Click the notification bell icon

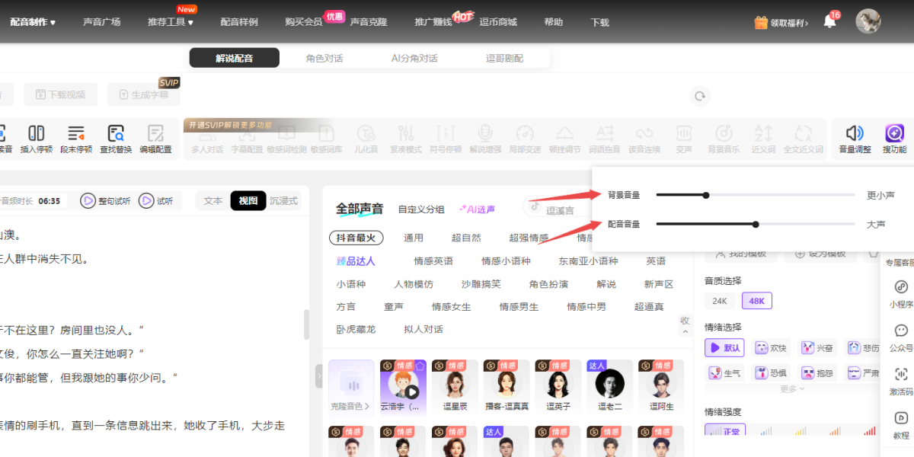click(830, 22)
